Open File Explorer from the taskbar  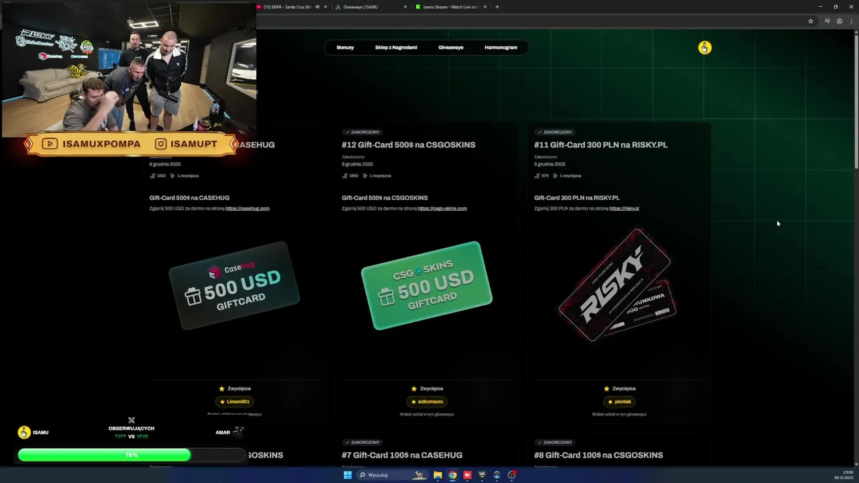[x=438, y=475]
